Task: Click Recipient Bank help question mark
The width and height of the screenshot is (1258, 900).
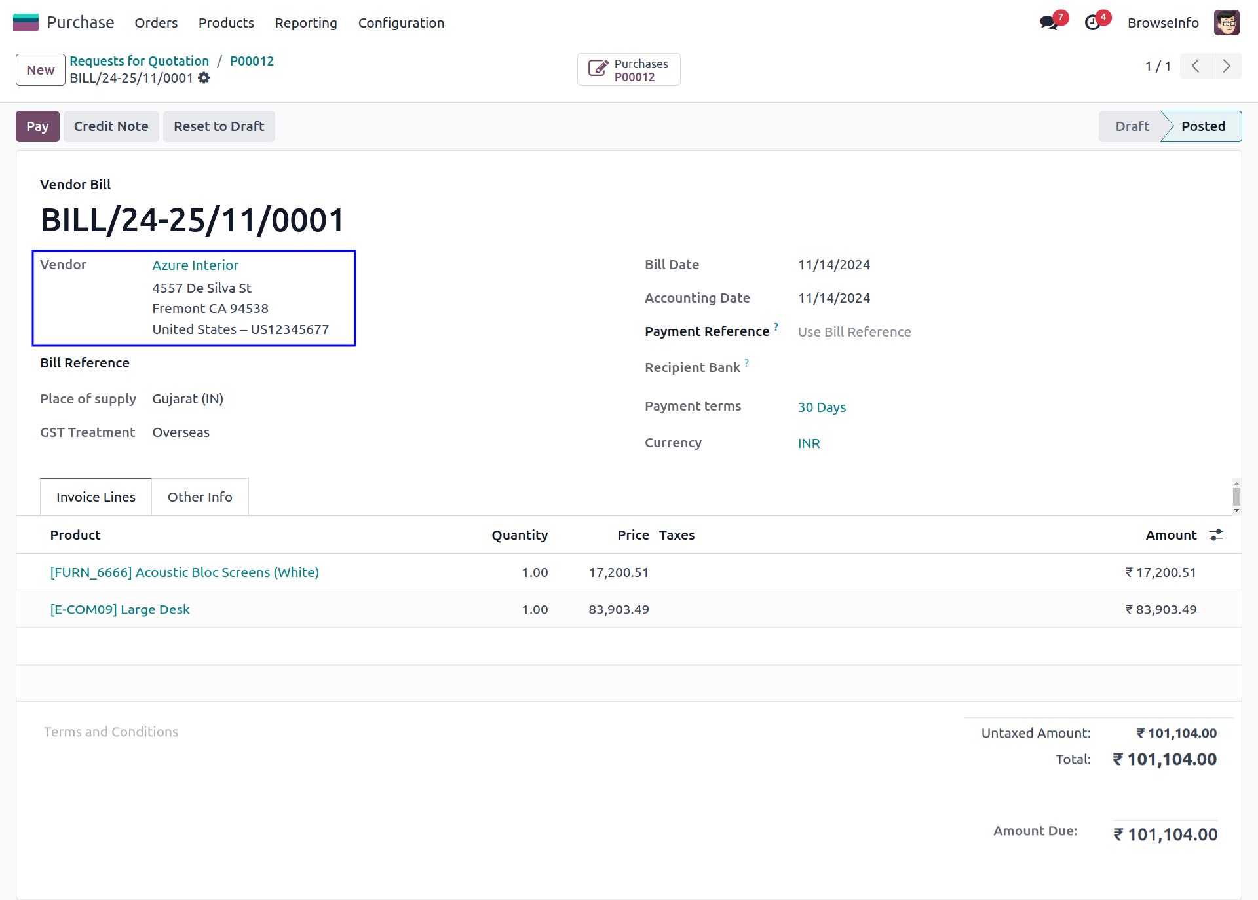Action: coord(746,362)
